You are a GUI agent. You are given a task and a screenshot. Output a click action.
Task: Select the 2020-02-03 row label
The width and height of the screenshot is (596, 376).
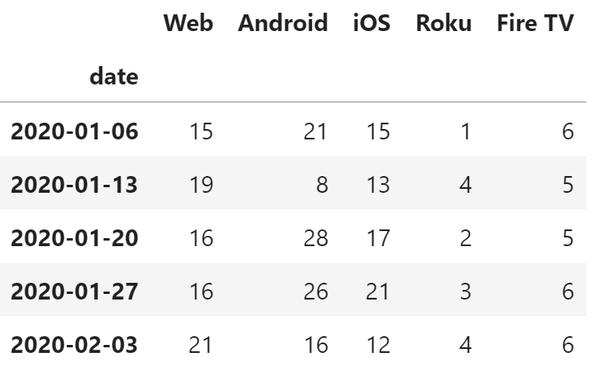click(74, 347)
